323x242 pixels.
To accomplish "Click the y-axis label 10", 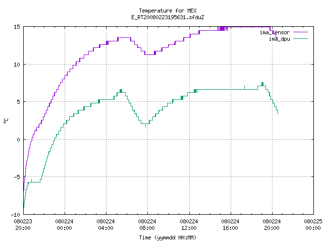I will click(x=17, y=65).
